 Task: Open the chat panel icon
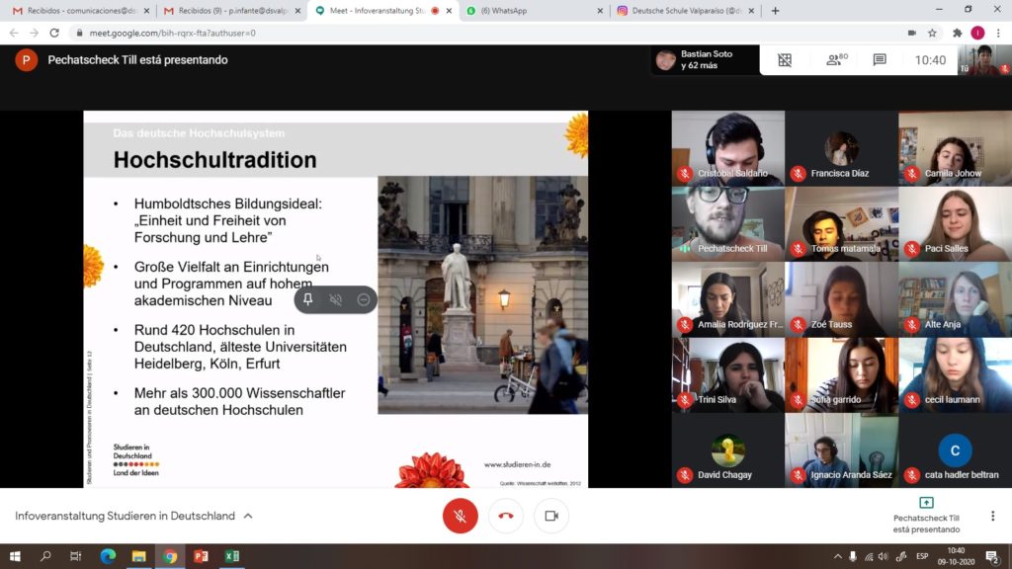880,60
